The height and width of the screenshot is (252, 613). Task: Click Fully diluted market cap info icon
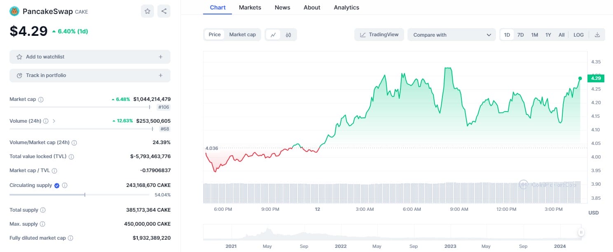click(70, 238)
